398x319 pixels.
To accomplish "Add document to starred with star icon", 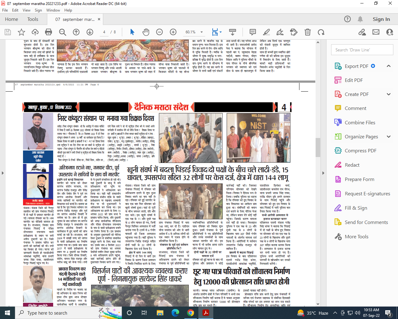I will click(x=21, y=32).
